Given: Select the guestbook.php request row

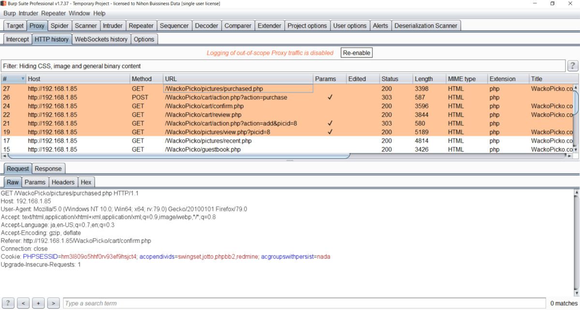Looking at the screenshot, I should [287, 150].
